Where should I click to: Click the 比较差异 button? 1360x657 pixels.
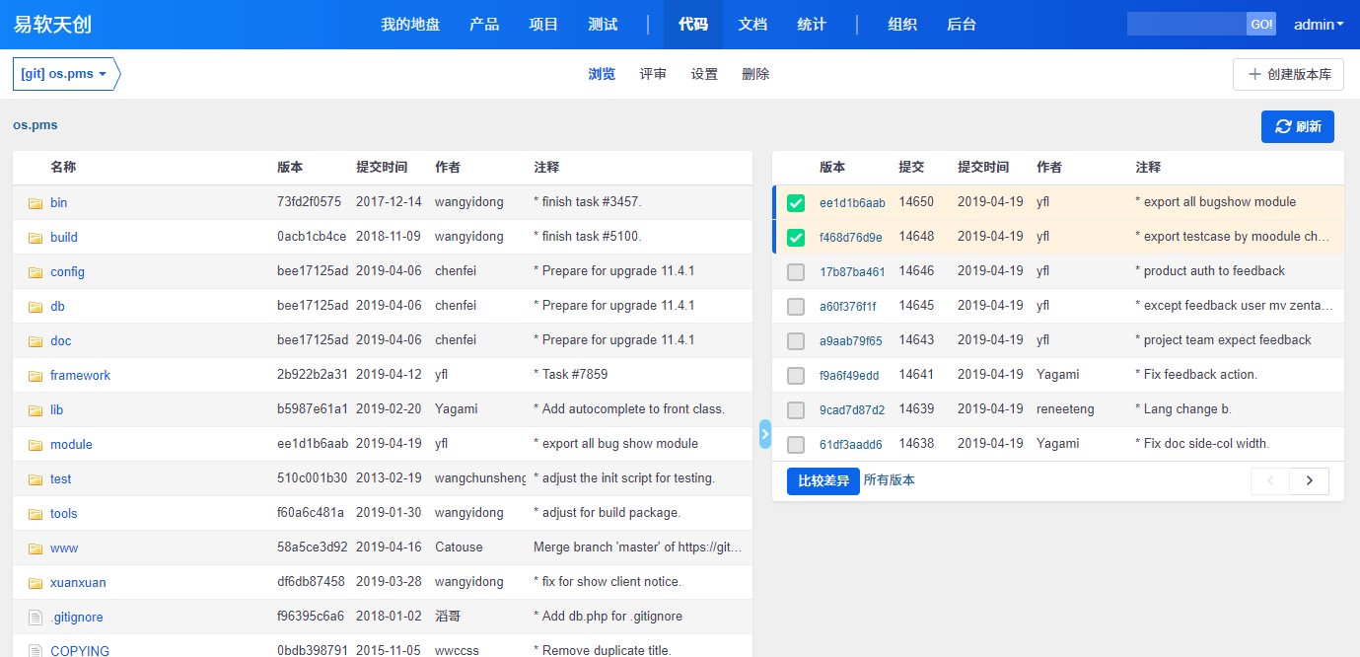(x=823, y=480)
